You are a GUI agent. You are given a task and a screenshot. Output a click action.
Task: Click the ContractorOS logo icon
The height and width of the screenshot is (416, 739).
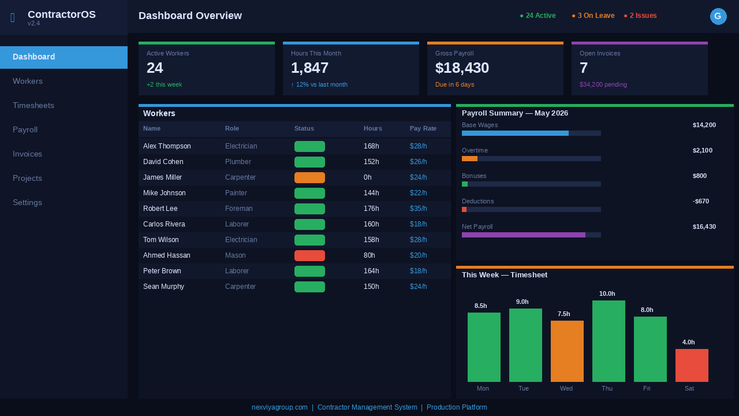click(13, 18)
